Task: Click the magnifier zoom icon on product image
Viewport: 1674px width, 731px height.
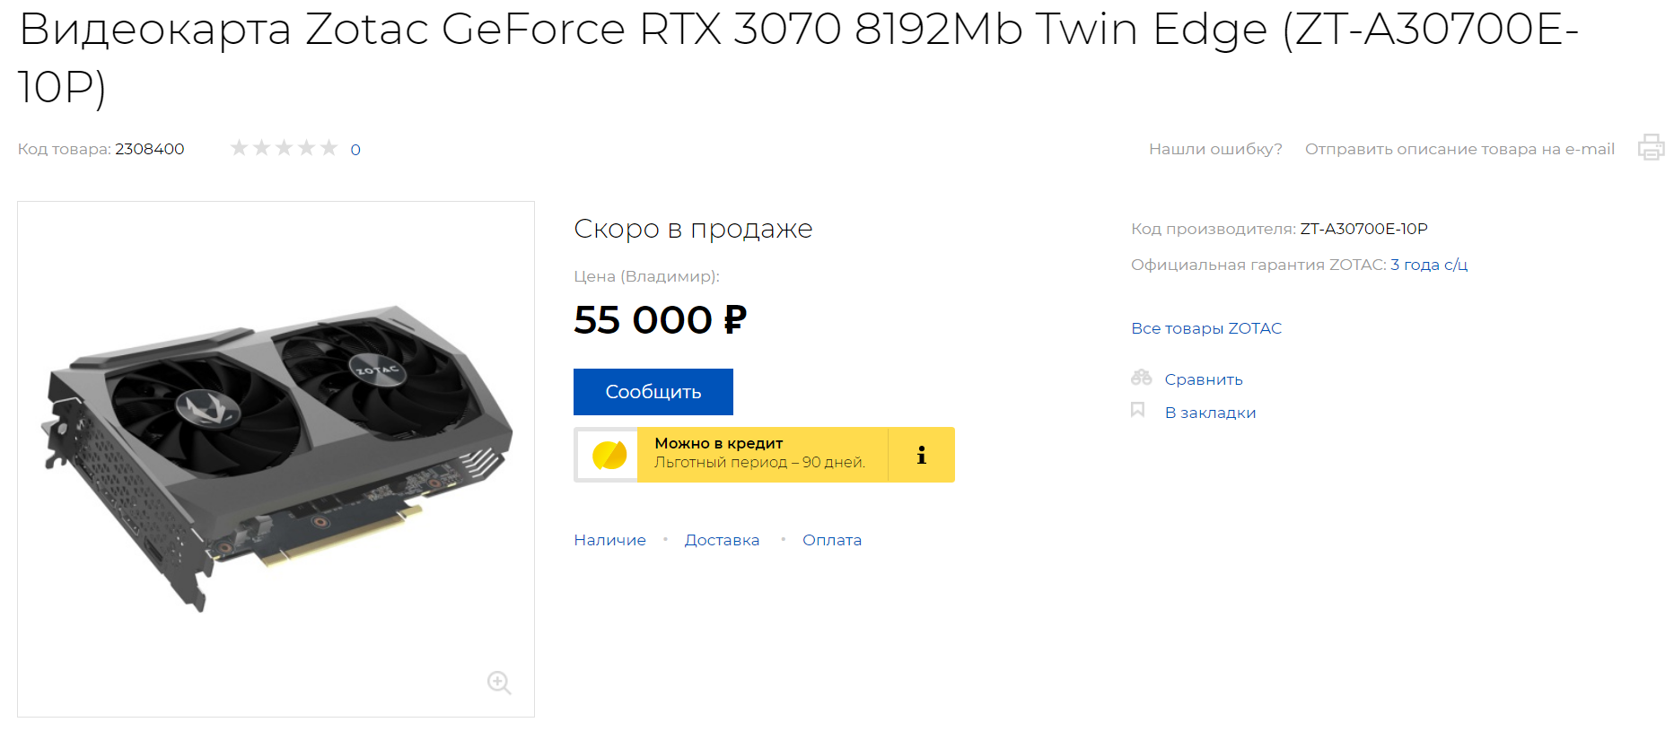Action: pyautogui.click(x=499, y=683)
